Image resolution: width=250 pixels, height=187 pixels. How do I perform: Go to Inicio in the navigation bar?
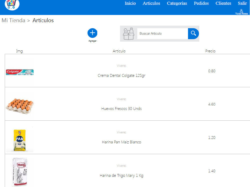pos(130,3)
